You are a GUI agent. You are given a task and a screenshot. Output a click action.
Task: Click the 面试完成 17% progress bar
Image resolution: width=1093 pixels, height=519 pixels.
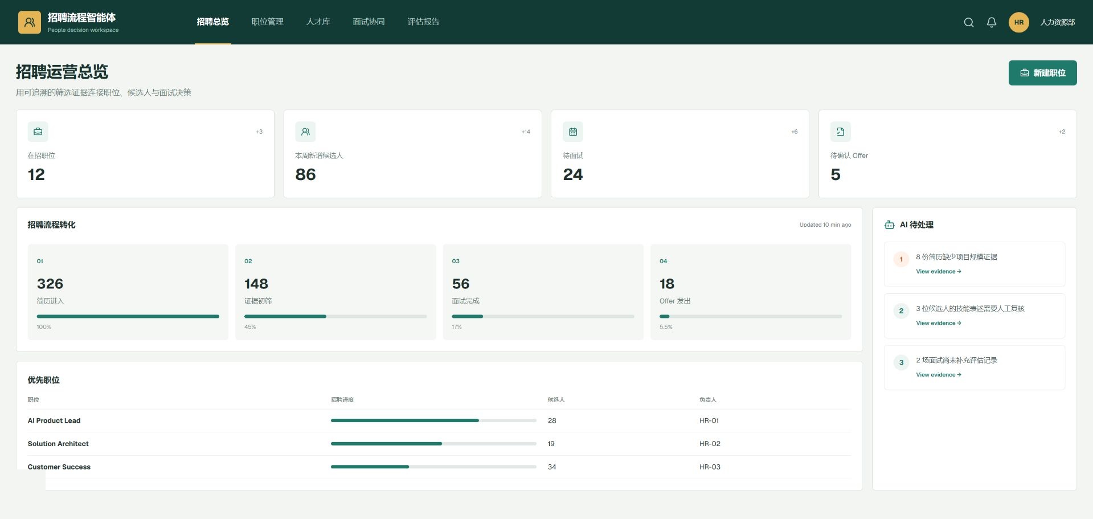pos(543,316)
